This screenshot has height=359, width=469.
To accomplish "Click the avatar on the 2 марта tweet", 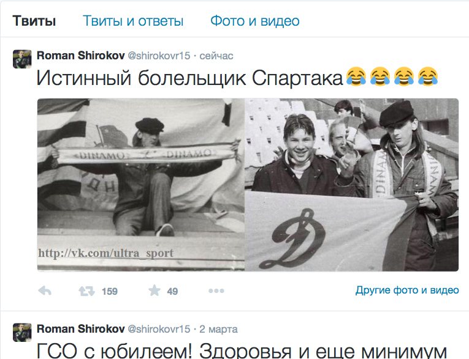I will point(22,332).
